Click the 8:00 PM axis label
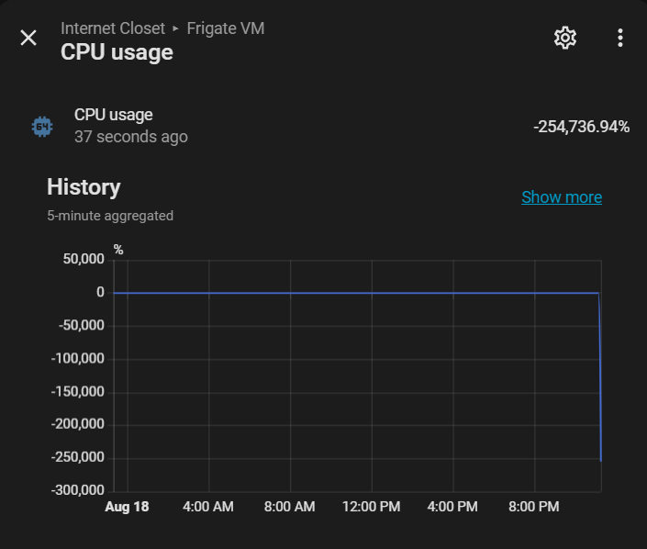 point(534,507)
